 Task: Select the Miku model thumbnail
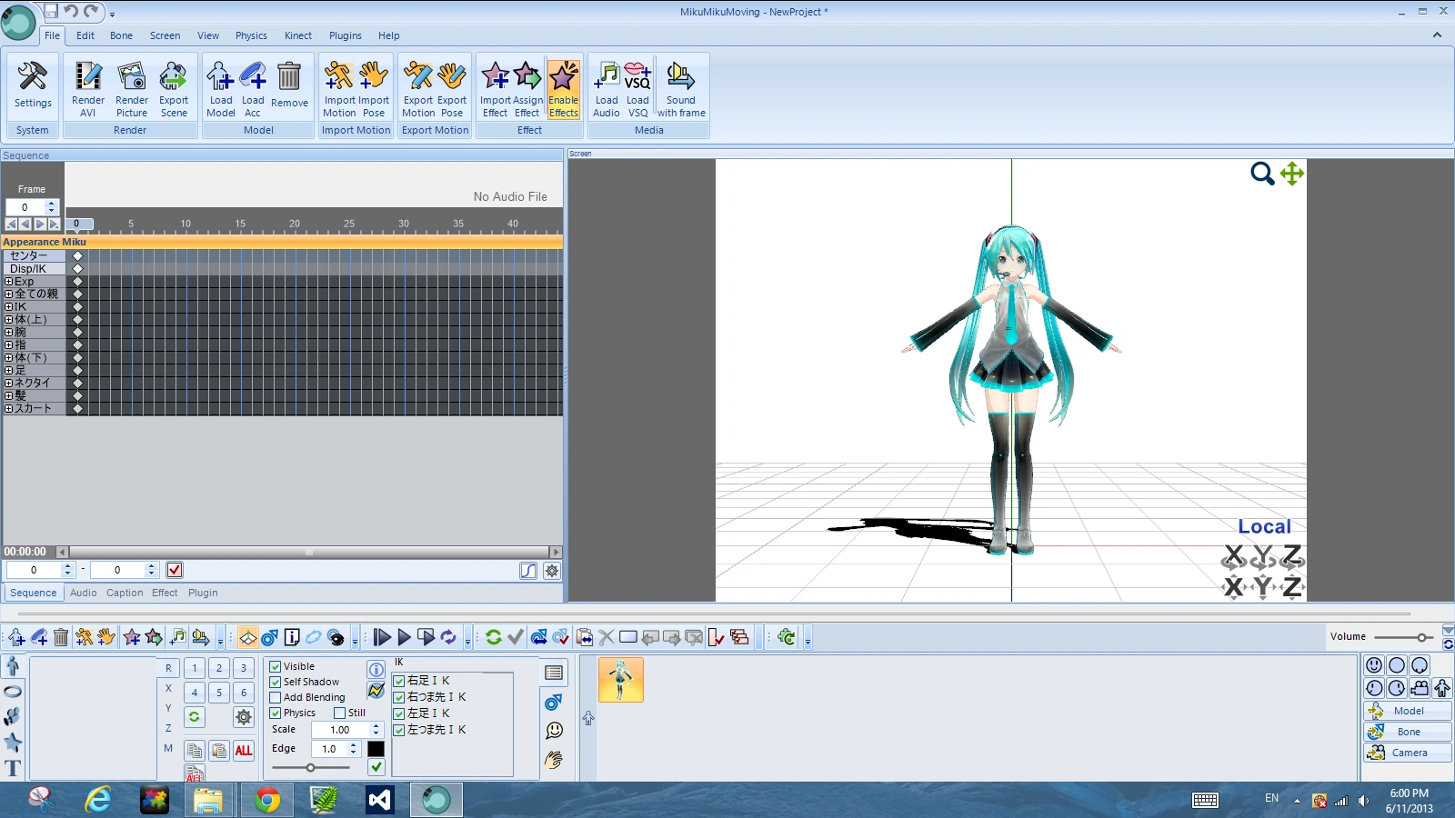621,680
